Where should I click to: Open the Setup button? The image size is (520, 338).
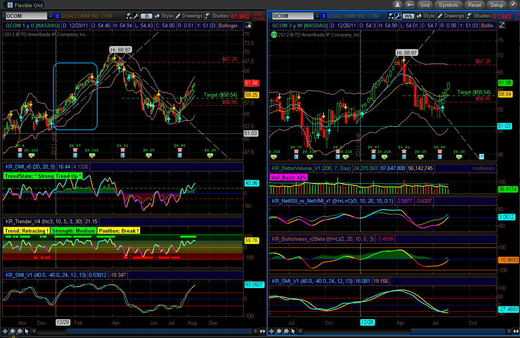click(496, 5)
